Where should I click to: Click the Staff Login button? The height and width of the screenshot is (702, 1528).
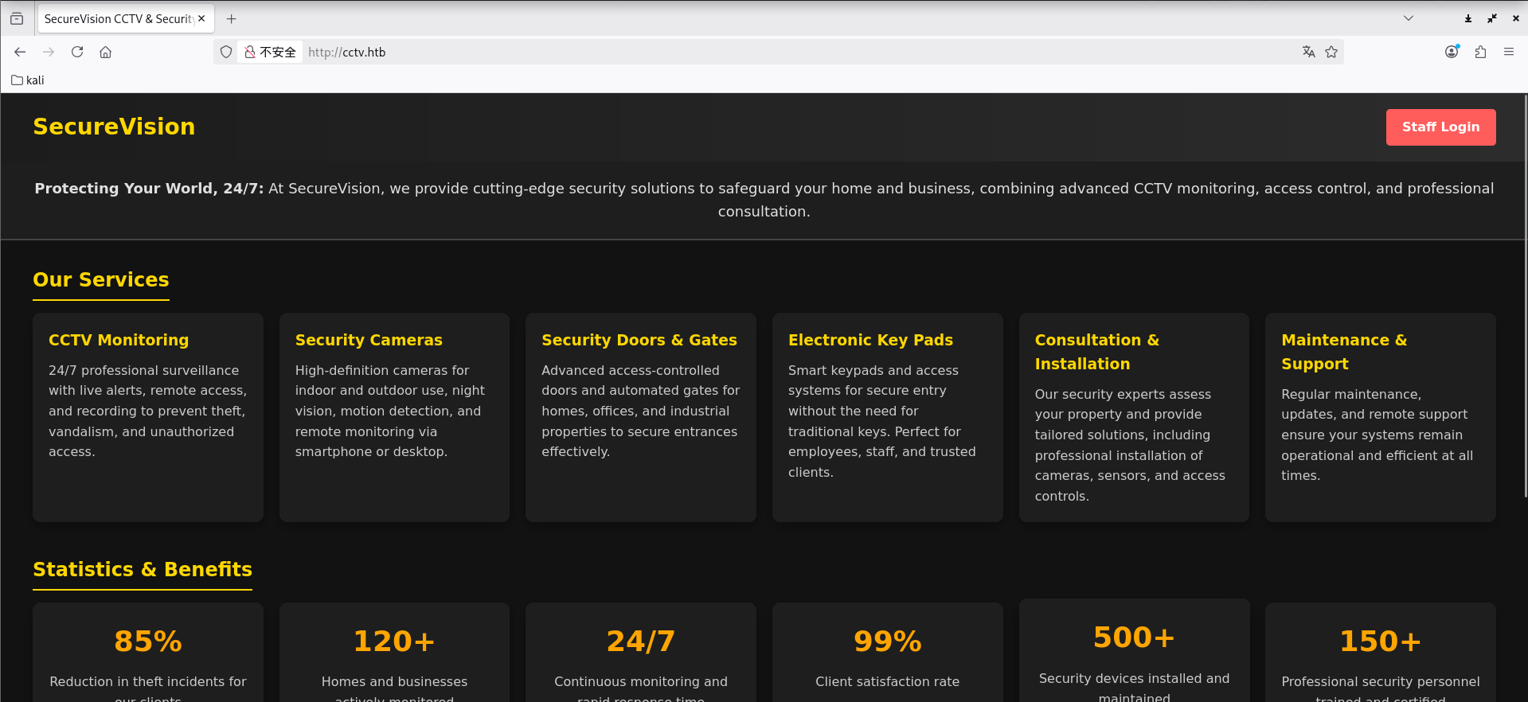tap(1440, 127)
